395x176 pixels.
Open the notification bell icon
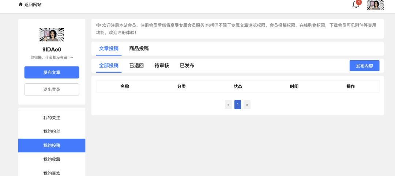[x=355, y=5]
